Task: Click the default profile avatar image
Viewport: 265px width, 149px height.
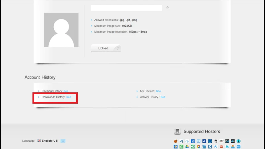Action: click(x=61, y=30)
